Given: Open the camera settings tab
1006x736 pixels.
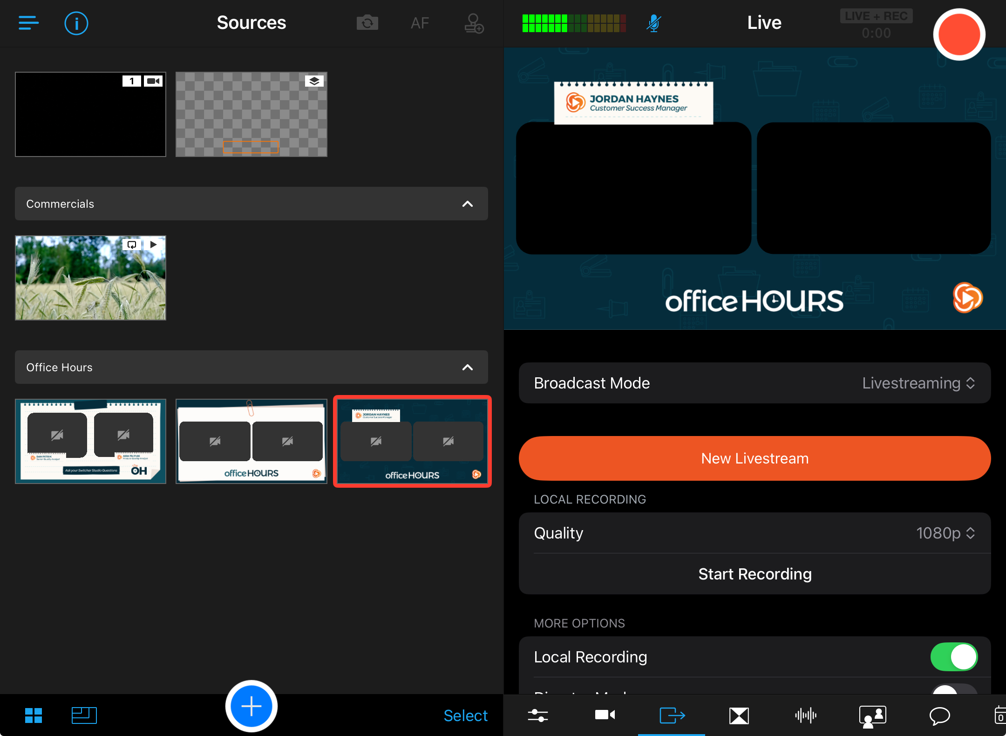Looking at the screenshot, I should coord(605,715).
